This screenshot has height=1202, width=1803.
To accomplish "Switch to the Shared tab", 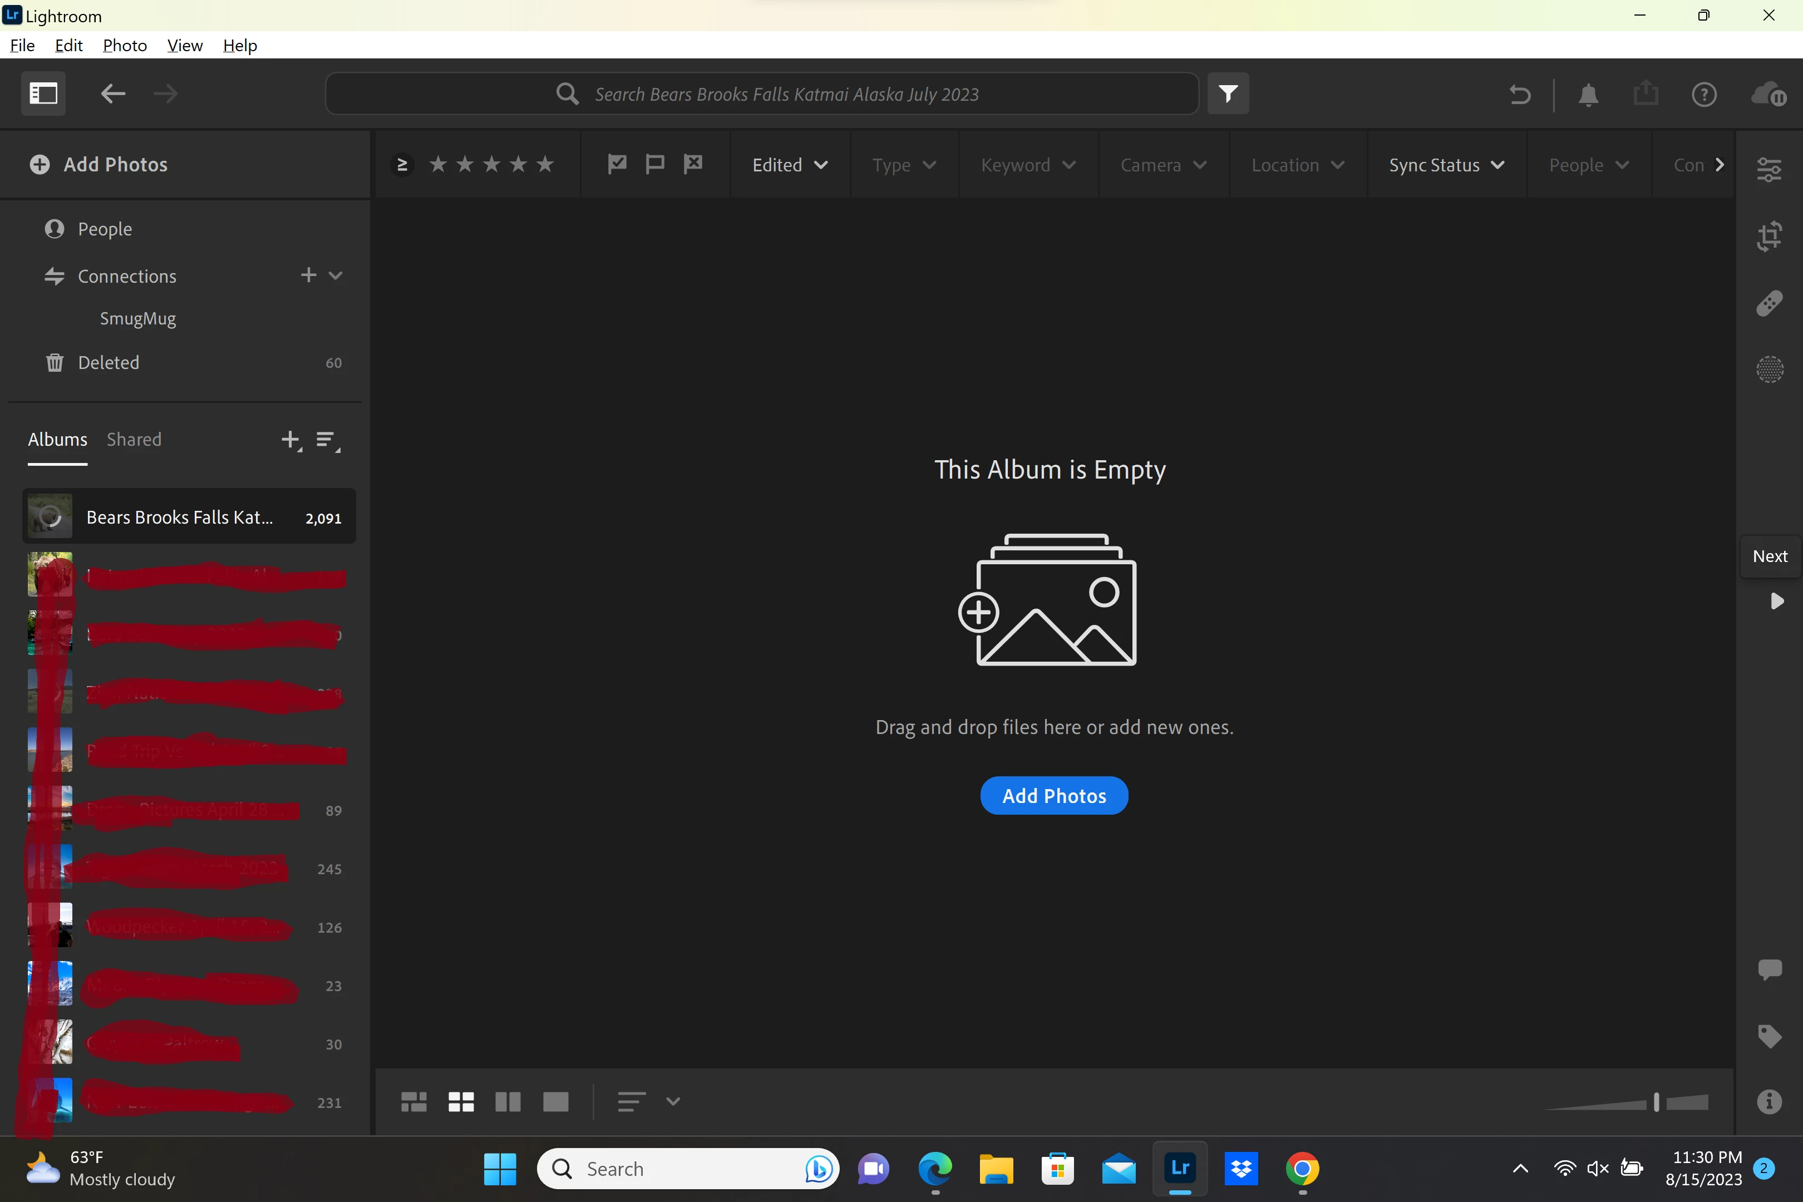I will pos(134,439).
